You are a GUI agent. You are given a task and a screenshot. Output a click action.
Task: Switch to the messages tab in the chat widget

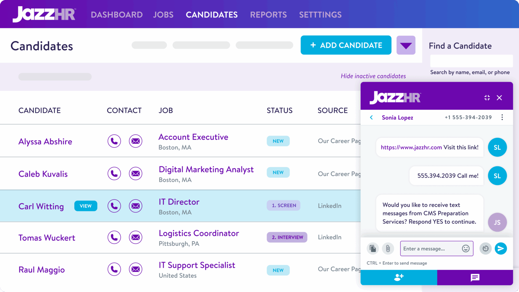(x=475, y=277)
